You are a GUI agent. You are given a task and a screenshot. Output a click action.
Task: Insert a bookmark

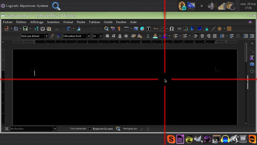pos(192,29)
